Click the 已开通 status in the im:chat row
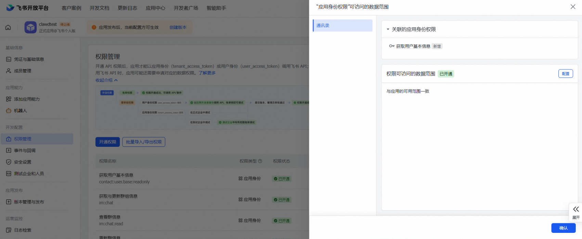Viewport: 582px width, 239px height. 282,200
